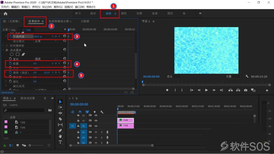Toggle 偏移(湍流) animation stopwatch
Viewport: 274px width, 154px height.
click(x=10, y=72)
